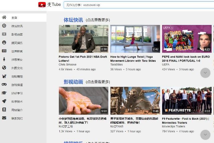
Task: Expand the 影视动画 row with the round chevron button
Action: tap(205, 135)
